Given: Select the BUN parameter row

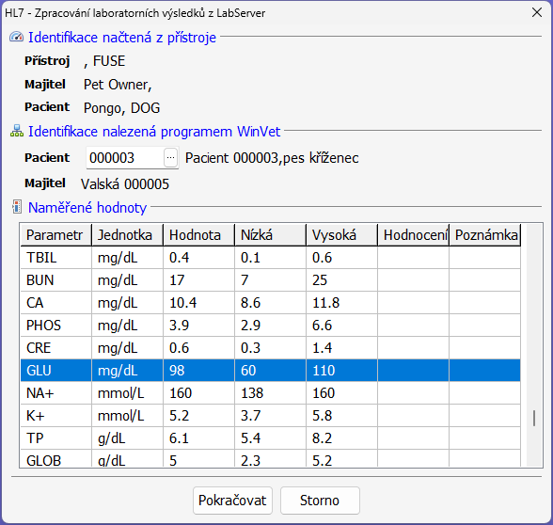Looking at the screenshot, I should tap(271, 280).
